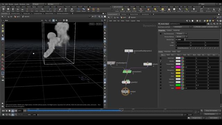This screenshot has height=125, width=222.
Task: Select the Metaball shelf tool
Action: (84, 10)
